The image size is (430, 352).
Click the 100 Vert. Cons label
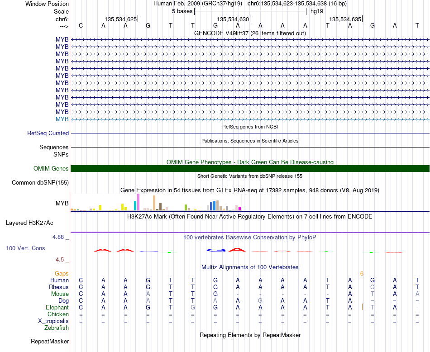click(x=25, y=248)
